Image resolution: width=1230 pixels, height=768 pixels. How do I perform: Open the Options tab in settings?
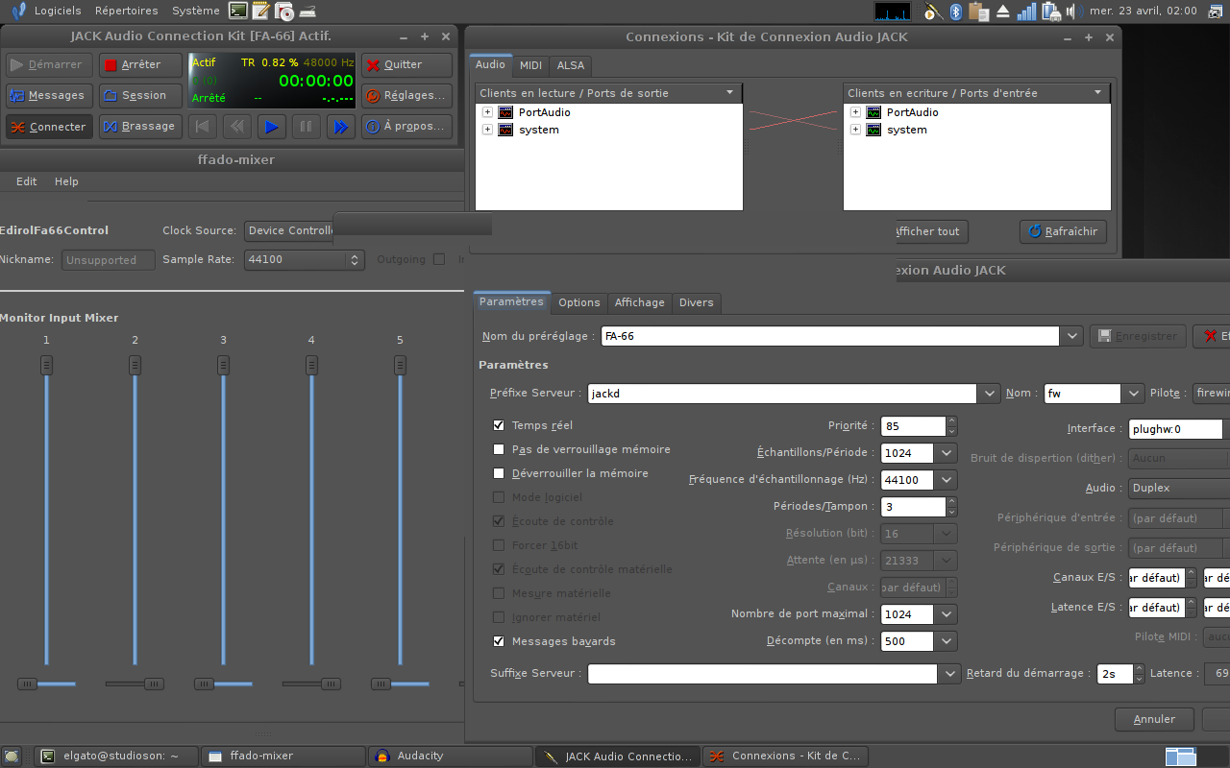579,302
